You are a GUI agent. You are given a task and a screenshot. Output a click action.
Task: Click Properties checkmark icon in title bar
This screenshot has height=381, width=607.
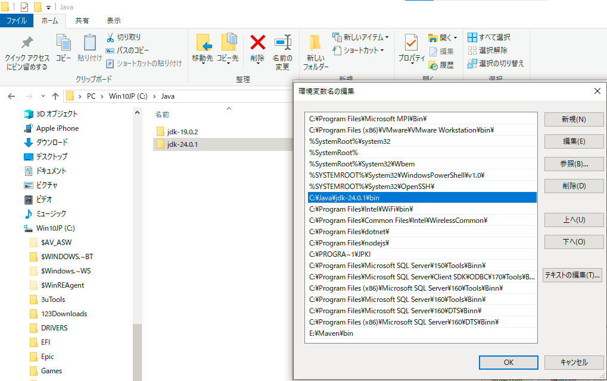[24, 7]
